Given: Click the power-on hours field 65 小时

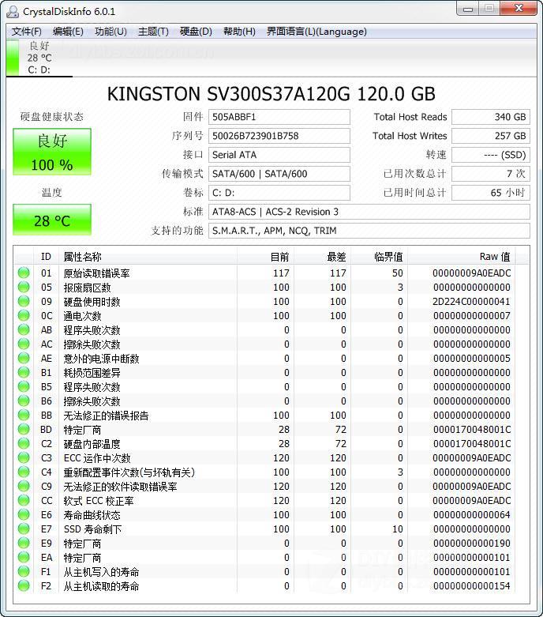Looking at the screenshot, I should point(491,193).
